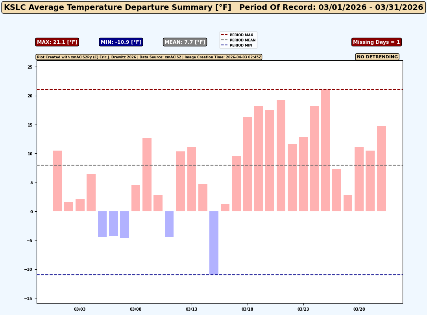This screenshot has width=427, height=315.
Task: Click the 0 y-axis tick label
Action: (31, 212)
